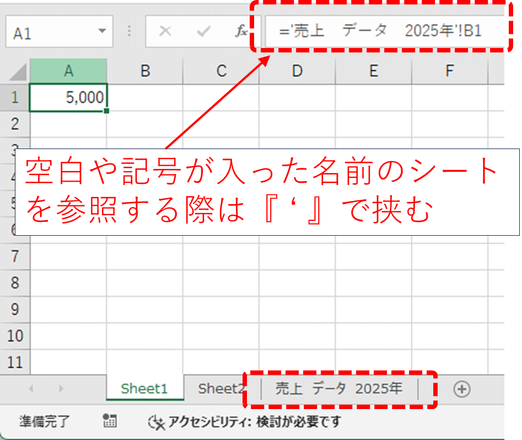Click the Cancel X icon in formula bar
This screenshot has height=440, width=522.
click(164, 31)
